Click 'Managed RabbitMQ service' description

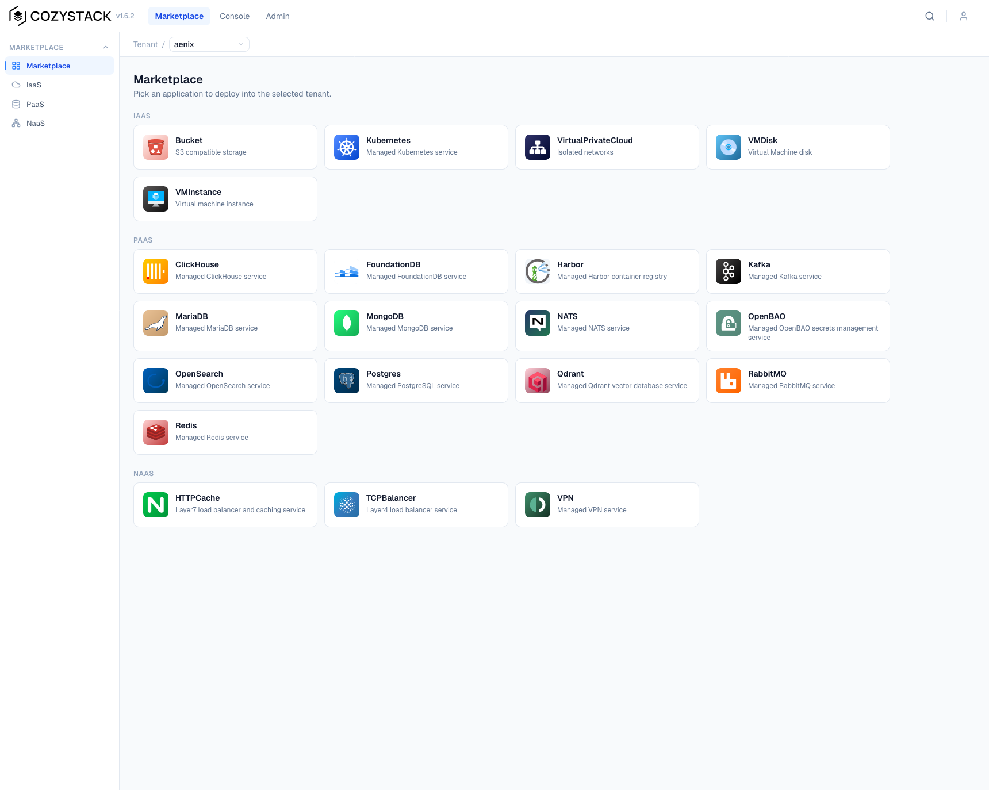(x=791, y=386)
